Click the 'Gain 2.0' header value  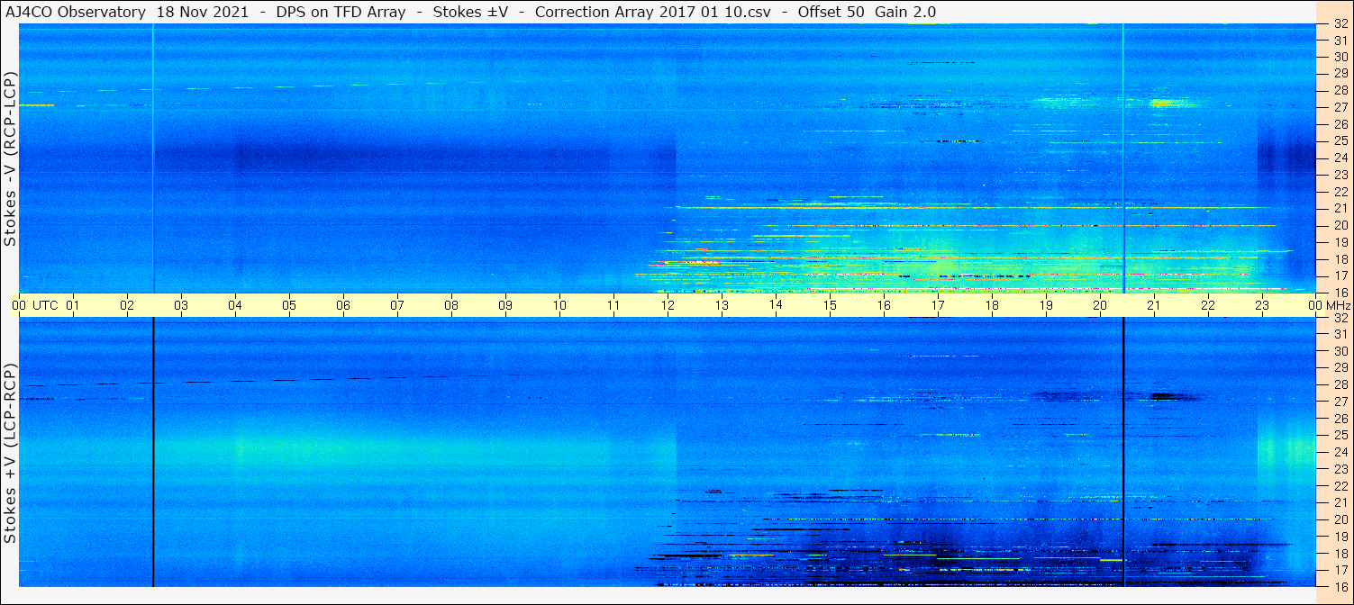(905, 13)
